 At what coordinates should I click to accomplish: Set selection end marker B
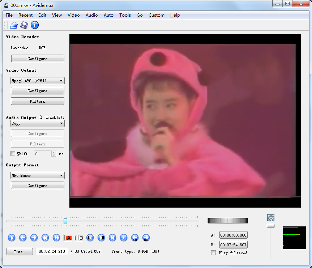[79, 238]
